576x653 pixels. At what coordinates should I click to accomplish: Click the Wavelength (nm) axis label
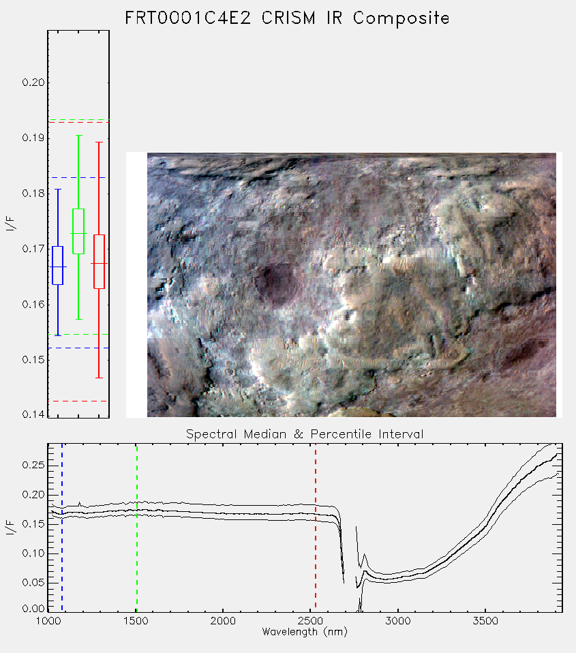coord(305,632)
